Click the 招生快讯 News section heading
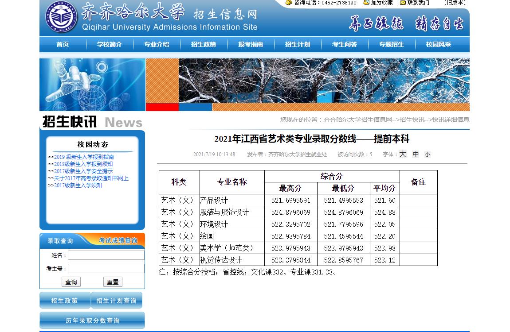The height and width of the screenshot is (332, 510). point(92,122)
